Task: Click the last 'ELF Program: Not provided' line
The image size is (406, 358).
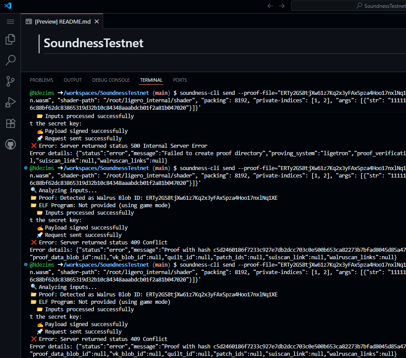Action: tap(101, 302)
